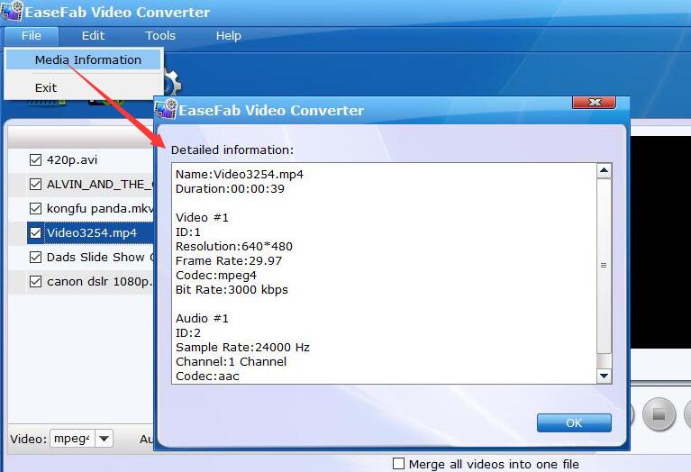Select Dads Slide Show in the file list
Screen dimensions: 691x472
[100, 257]
